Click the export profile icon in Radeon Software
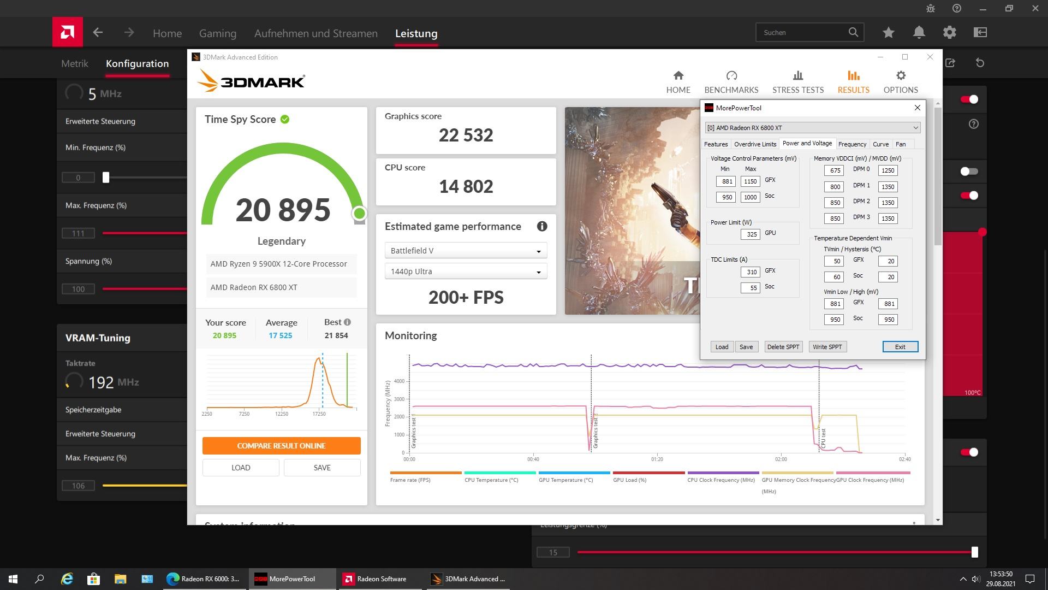 (950, 63)
